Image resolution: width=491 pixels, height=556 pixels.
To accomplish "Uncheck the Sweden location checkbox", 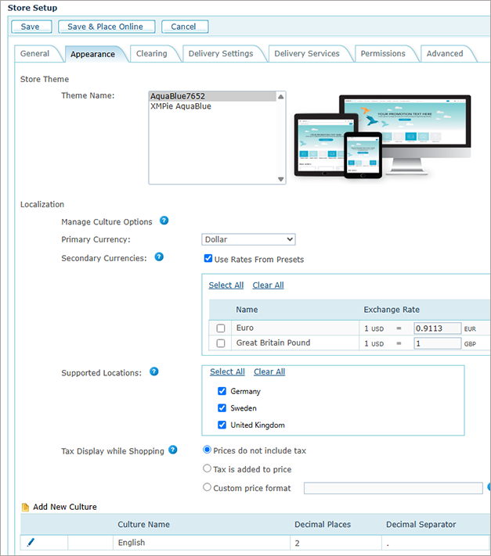I will click(222, 408).
